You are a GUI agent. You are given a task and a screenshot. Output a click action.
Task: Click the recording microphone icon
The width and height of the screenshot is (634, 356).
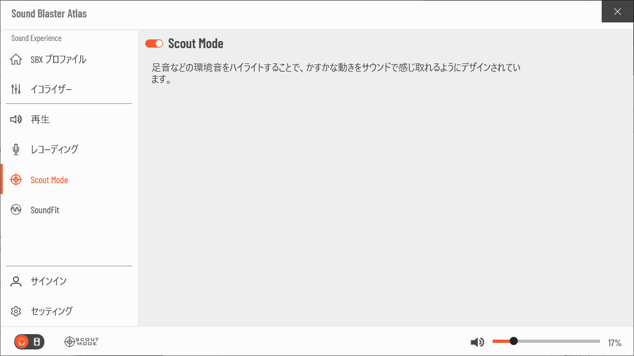click(16, 149)
